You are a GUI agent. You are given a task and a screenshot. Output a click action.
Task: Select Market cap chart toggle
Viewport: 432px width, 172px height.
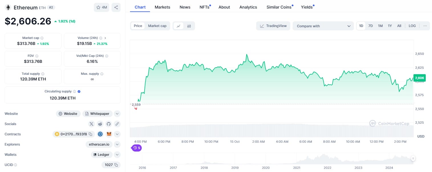coord(157,26)
